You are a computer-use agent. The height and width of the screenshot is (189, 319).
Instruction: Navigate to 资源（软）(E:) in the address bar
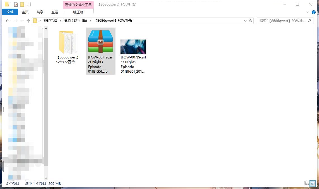(75, 21)
